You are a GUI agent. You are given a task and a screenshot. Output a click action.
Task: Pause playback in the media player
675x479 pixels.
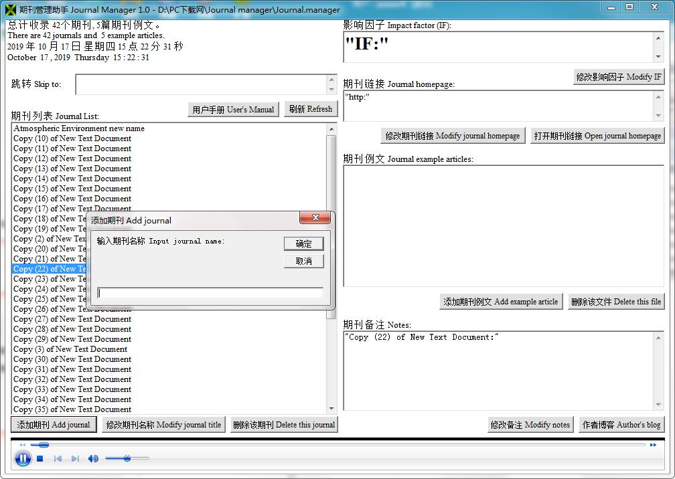[x=23, y=458]
